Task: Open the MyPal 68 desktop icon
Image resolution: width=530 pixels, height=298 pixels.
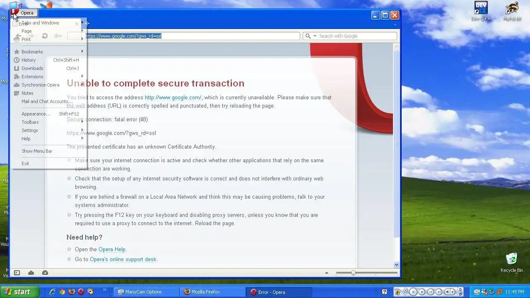Action: tap(512, 12)
